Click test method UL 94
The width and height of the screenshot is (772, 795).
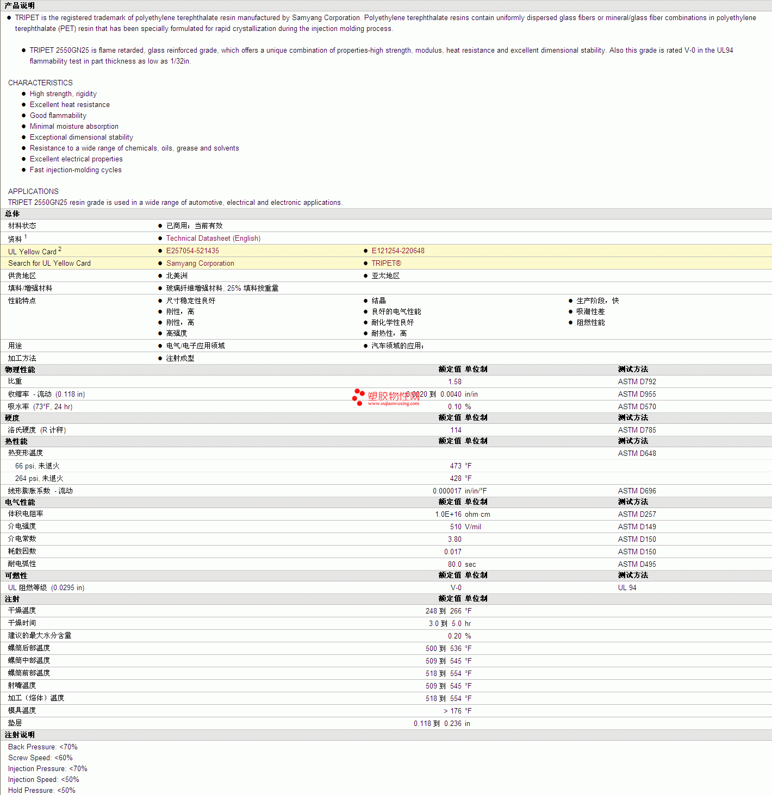coord(627,588)
